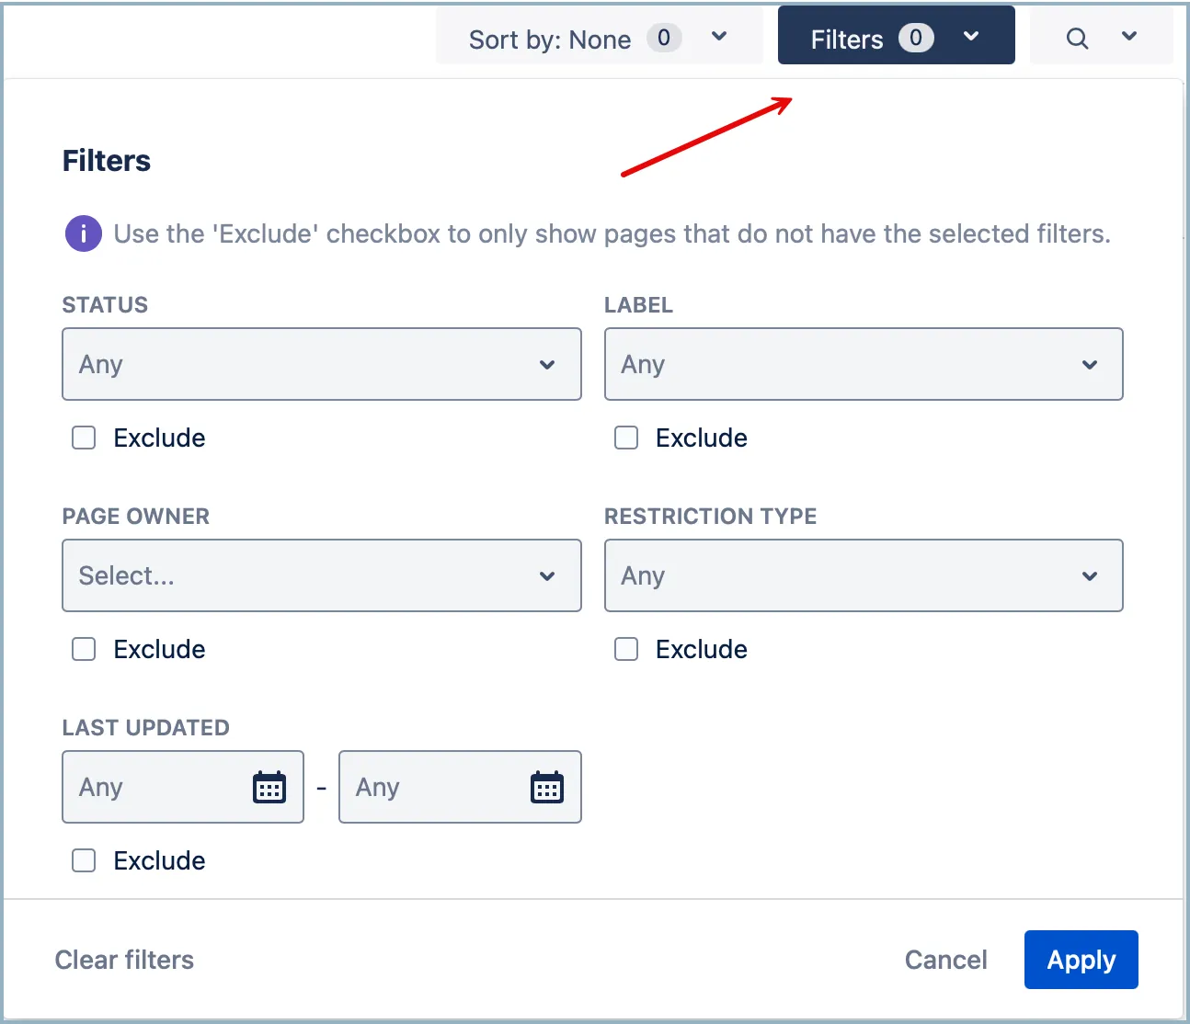Image resolution: width=1190 pixels, height=1024 pixels.
Task: Click the search magnifier icon
Action: [x=1077, y=39]
